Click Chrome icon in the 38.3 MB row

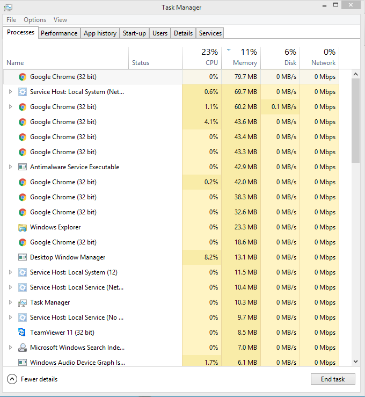[23, 197]
